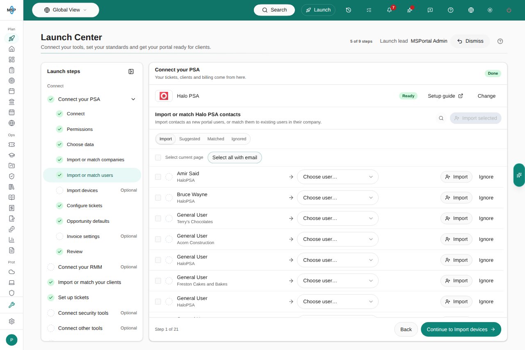The width and height of the screenshot is (525, 350).
Task: Click the Back button
Action: (406, 329)
